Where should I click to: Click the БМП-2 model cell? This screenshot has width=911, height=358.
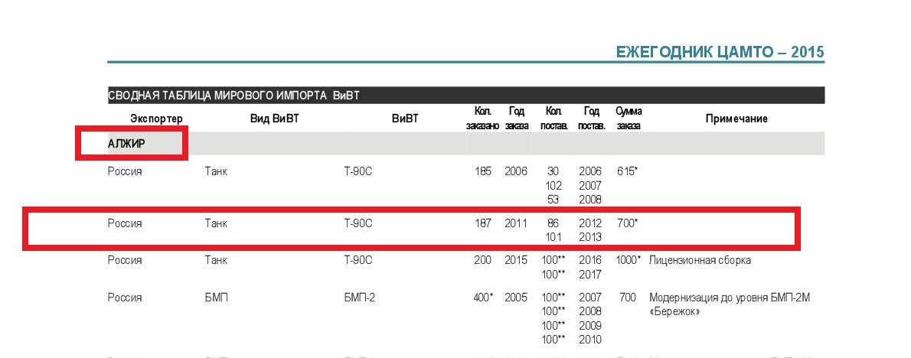[360, 297]
